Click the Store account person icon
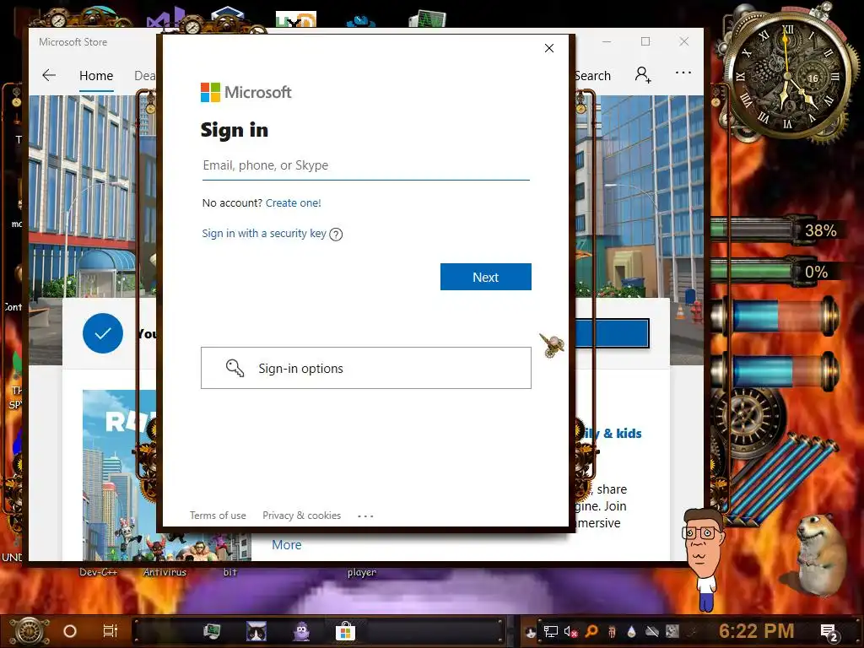The height and width of the screenshot is (648, 864). tap(642, 74)
